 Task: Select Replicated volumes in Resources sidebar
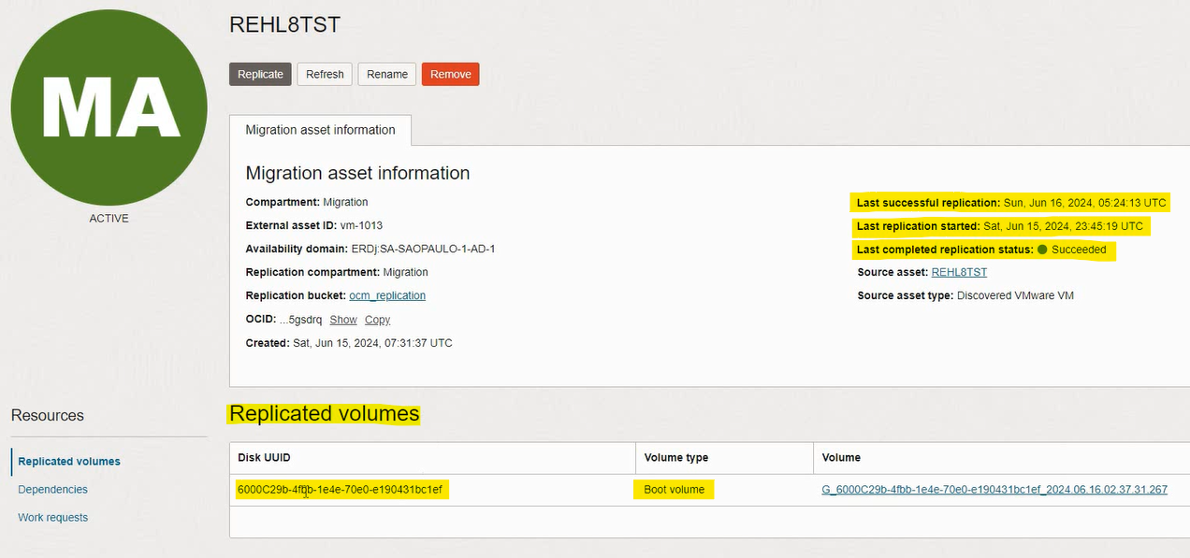coord(69,462)
